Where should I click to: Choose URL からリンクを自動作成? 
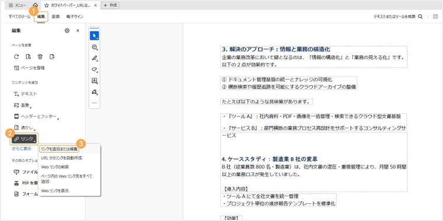[61, 158]
